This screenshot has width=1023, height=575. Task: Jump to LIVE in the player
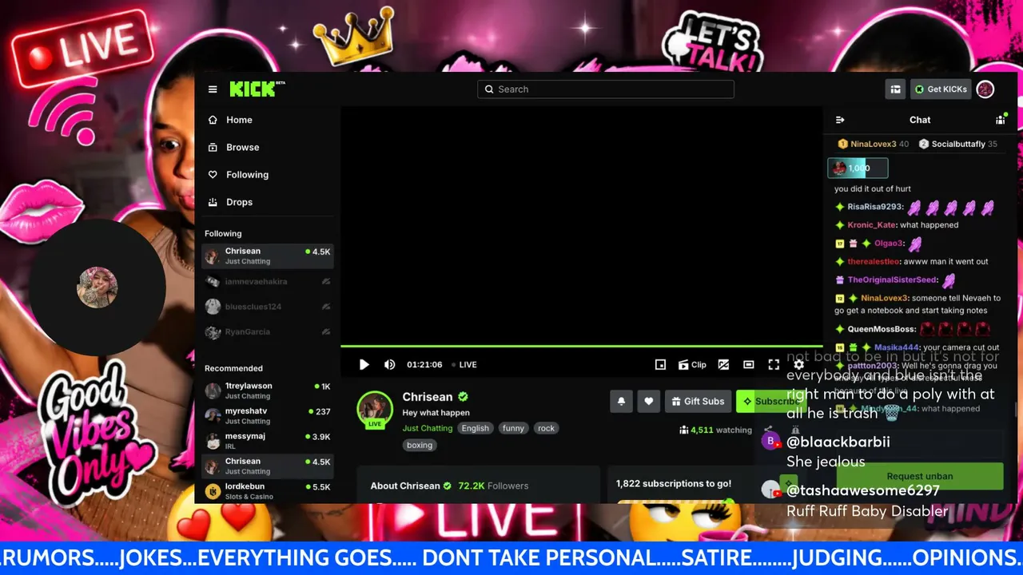coord(464,364)
